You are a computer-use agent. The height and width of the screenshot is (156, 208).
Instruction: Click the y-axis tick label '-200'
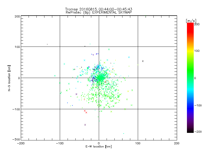coord(16,139)
